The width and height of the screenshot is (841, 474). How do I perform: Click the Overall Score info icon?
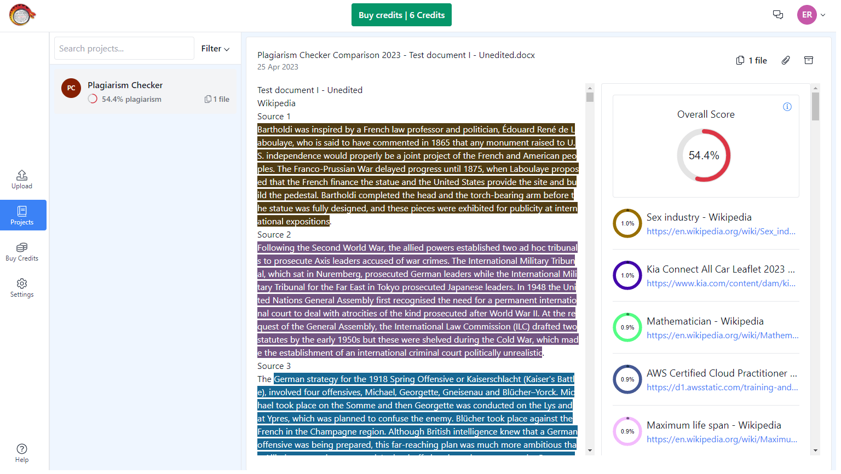pyautogui.click(x=787, y=107)
